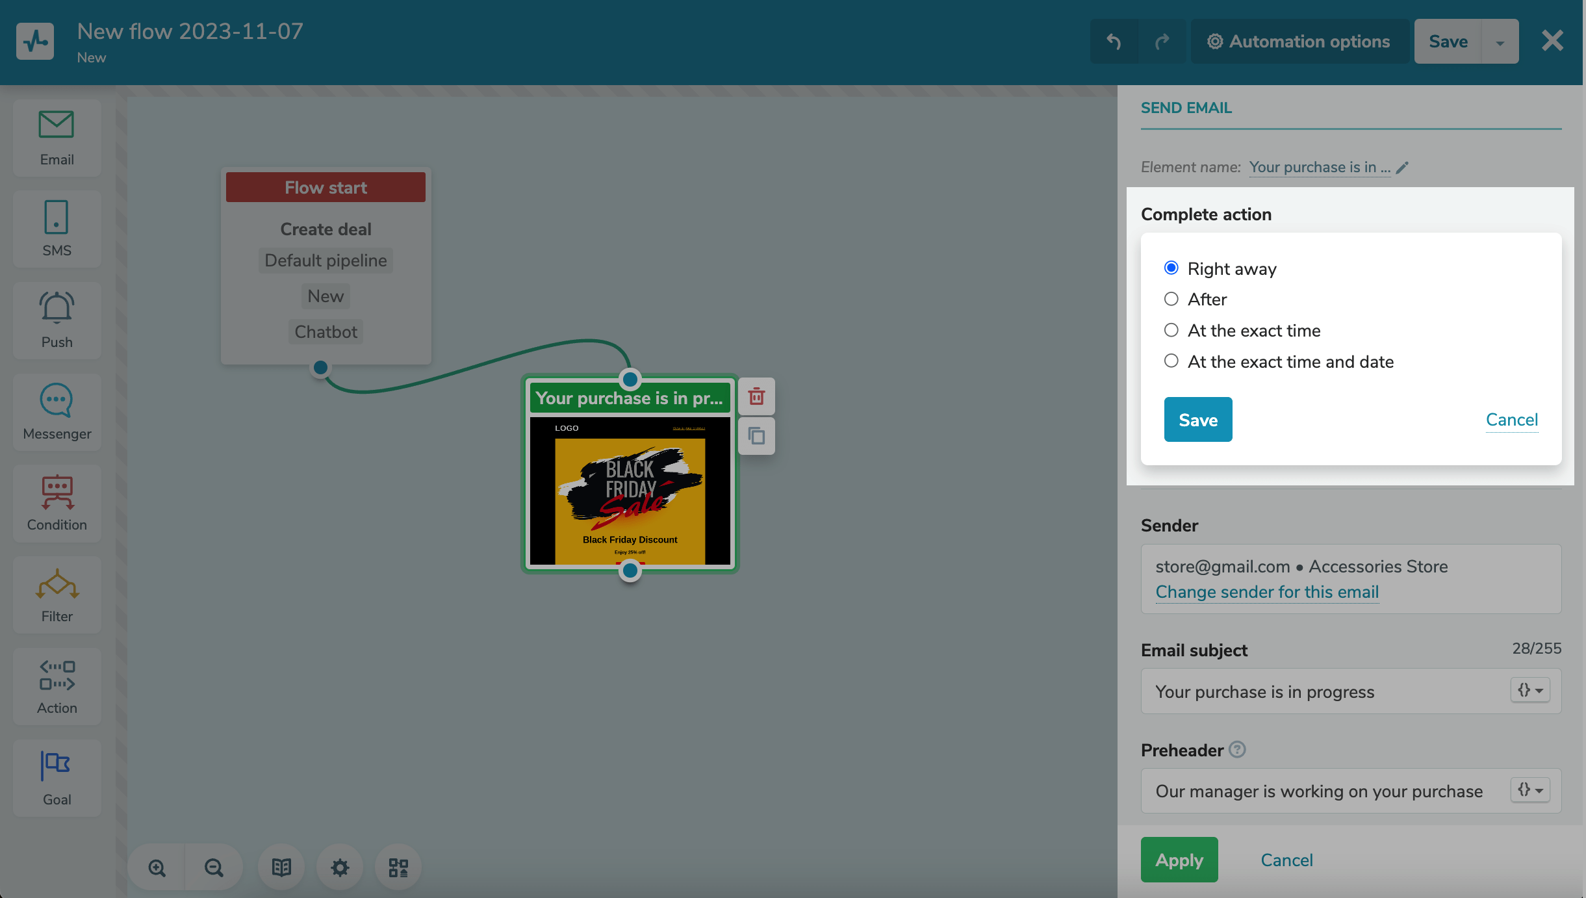
Task: Click the Action element icon
Action: [x=57, y=675]
